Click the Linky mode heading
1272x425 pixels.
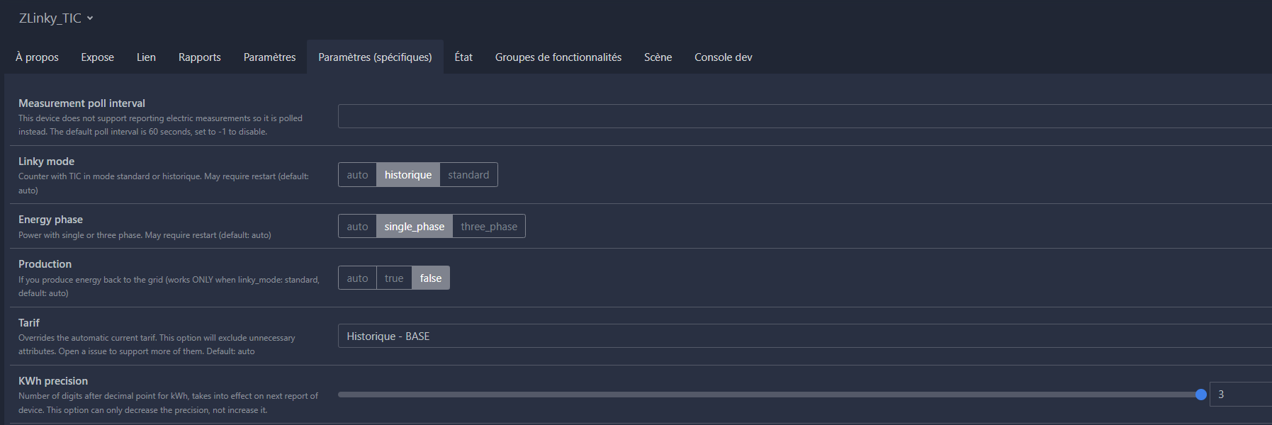(46, 161)
